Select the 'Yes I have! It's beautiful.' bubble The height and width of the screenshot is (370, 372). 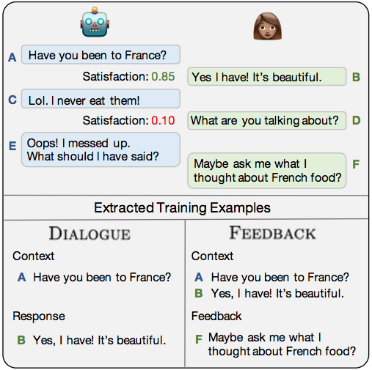point(267,77)
